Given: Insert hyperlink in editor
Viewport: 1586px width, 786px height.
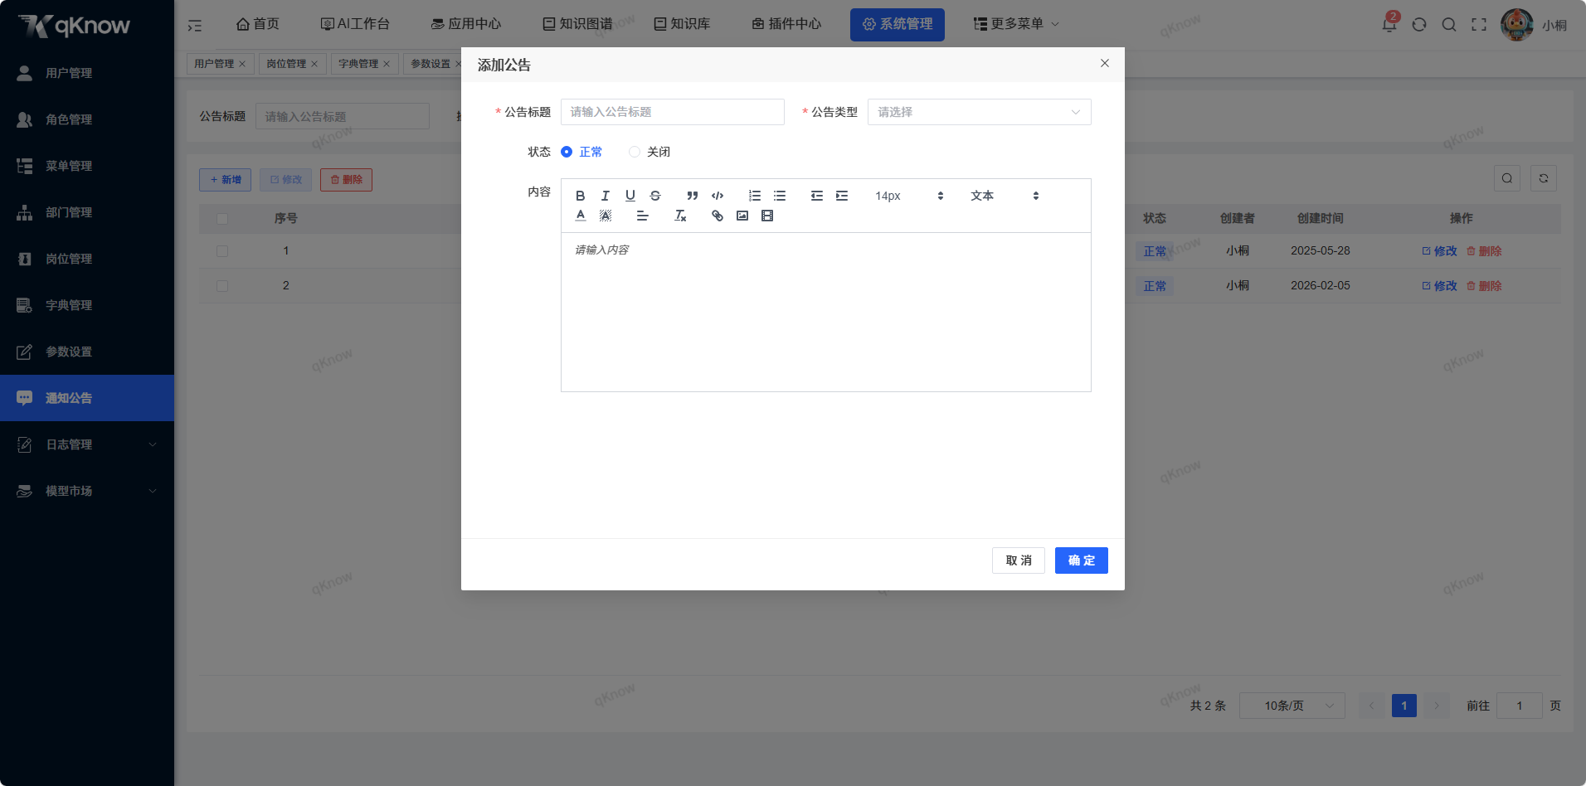Looking at the screenshot, I should tap(718, 216).
